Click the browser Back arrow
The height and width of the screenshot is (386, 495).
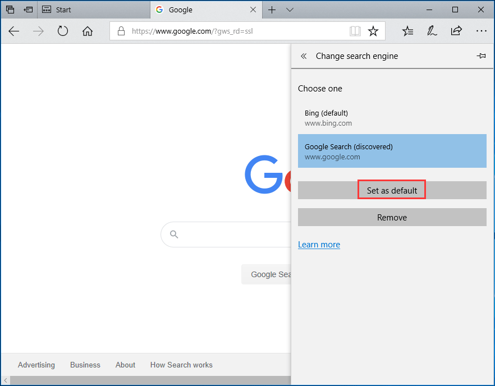(x=14, y=31)
